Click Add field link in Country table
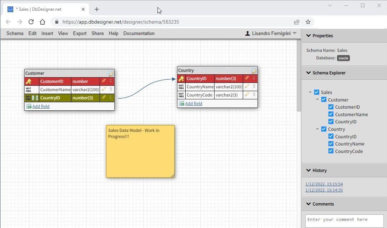Viewport: 387px width, 228px height. [x=193, y=104]
